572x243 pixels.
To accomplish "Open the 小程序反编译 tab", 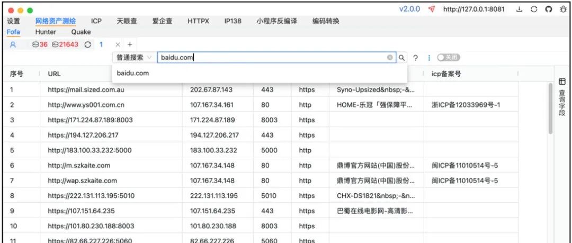I will (x=277, y=21).
